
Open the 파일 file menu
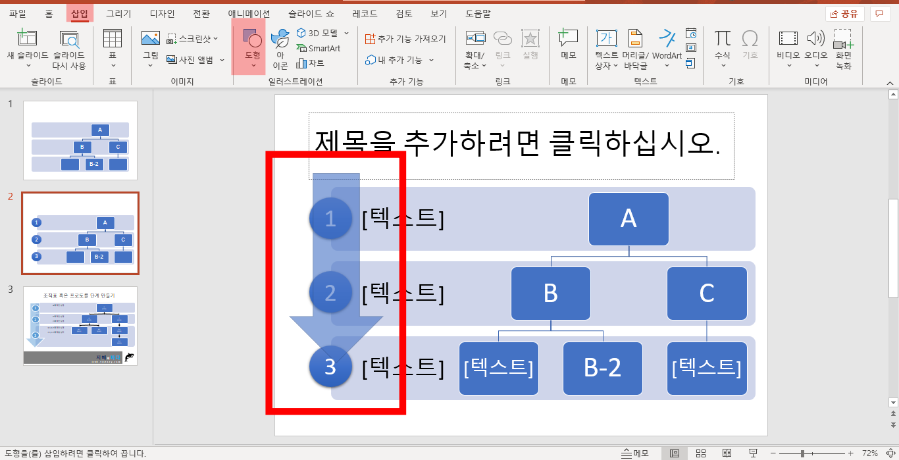coord(18,13)
